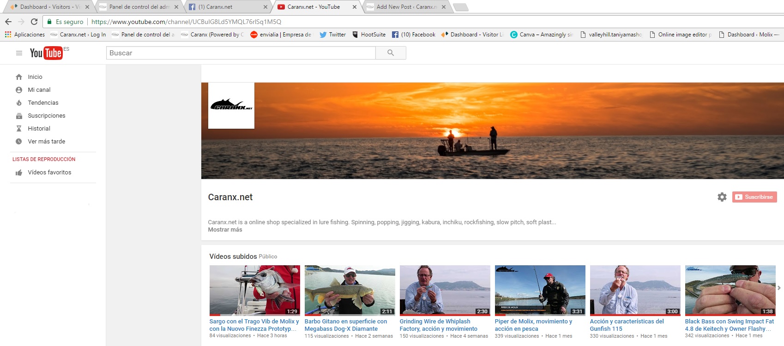Open Caranx (Powered by bookmark
Image resolution: width=784 pixels, height=346 pixels.
pyautogui.click(x=212, y=35)
